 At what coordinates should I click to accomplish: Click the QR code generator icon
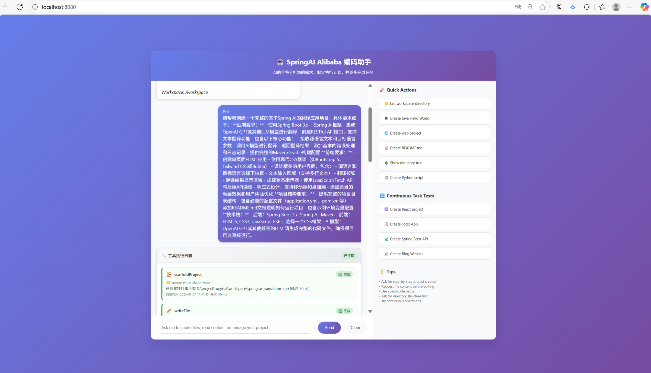coord(559,7)
